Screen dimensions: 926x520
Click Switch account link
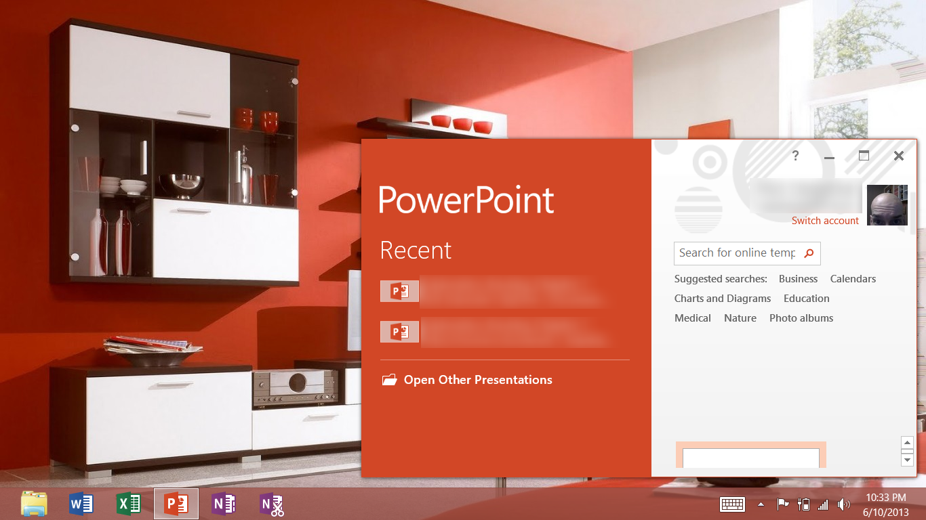[825, 221]
